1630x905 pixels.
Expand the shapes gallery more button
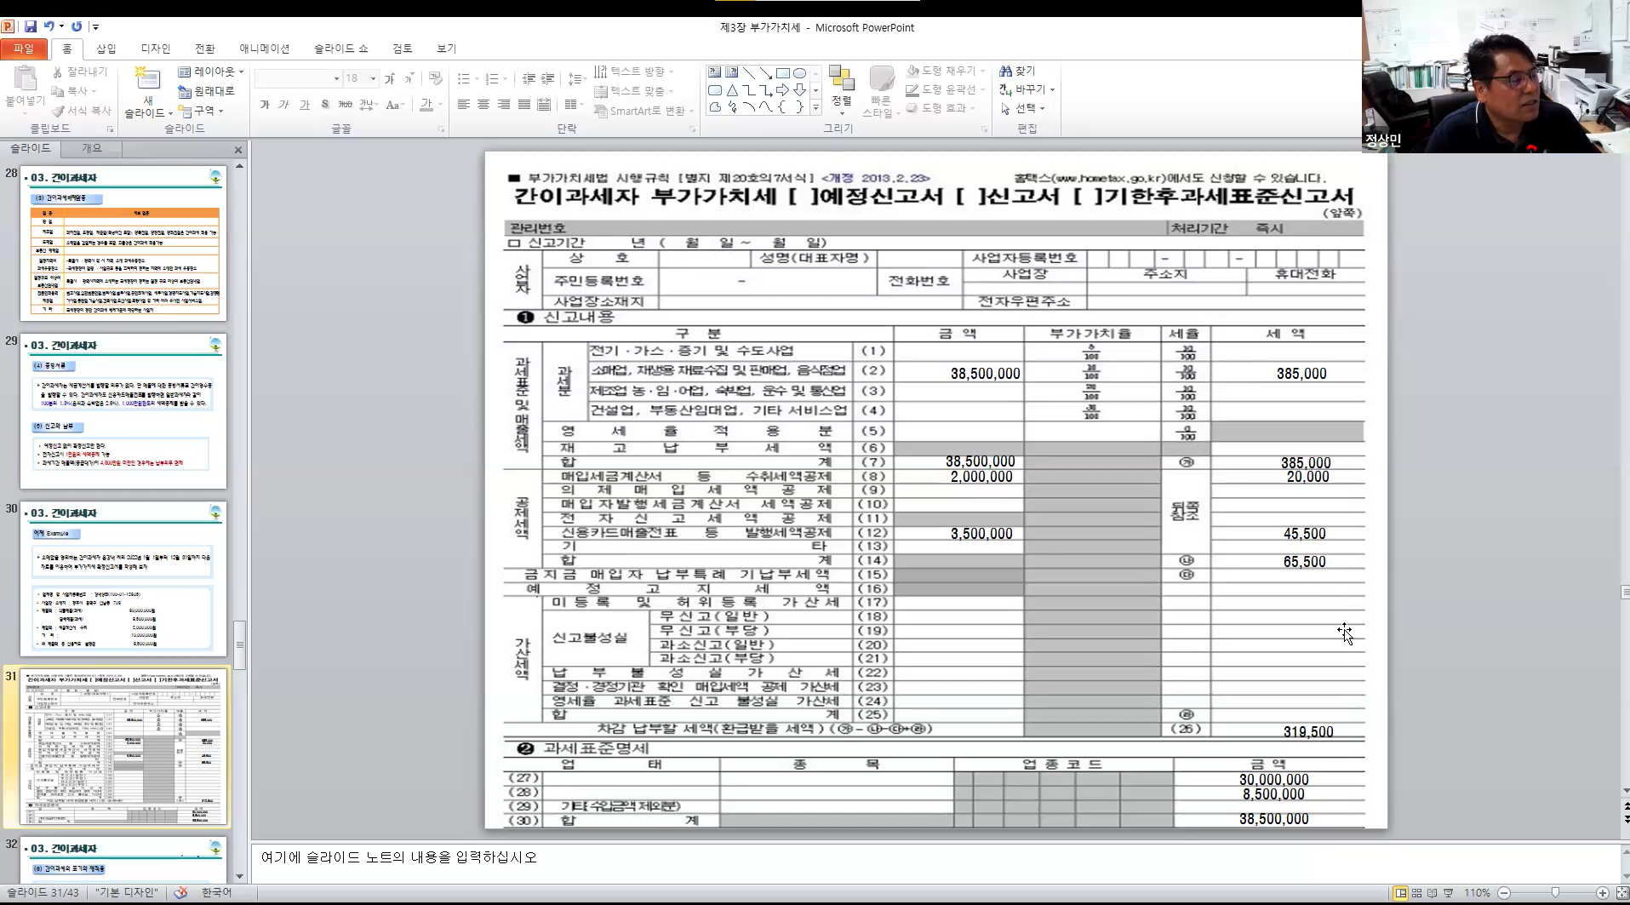click(x=815, y=107)
